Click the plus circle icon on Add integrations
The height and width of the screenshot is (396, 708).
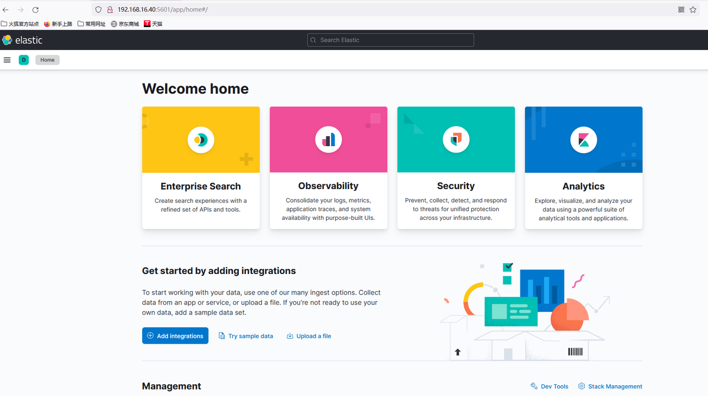tap(150, 335)
